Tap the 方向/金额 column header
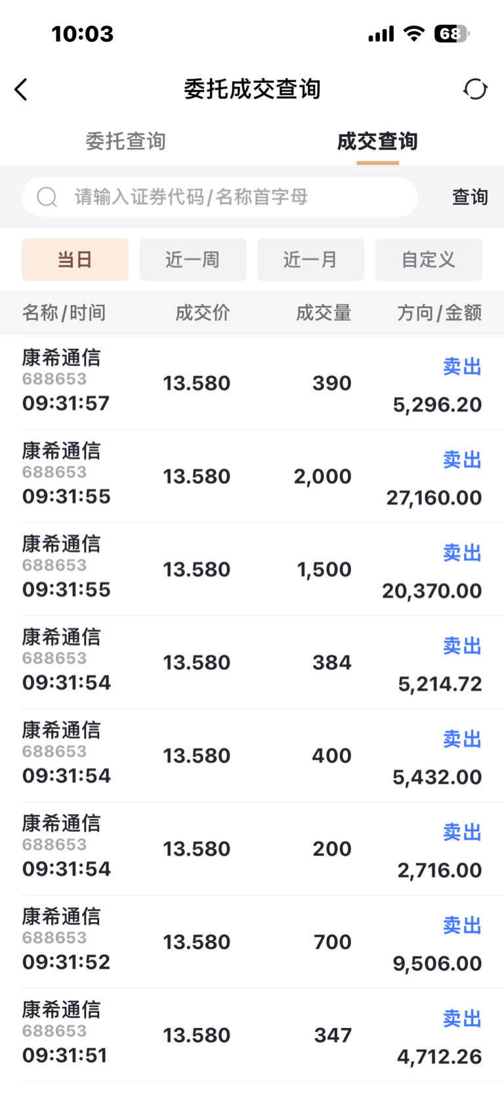Viewport: 504px width, 1093px height. point(439,313)
